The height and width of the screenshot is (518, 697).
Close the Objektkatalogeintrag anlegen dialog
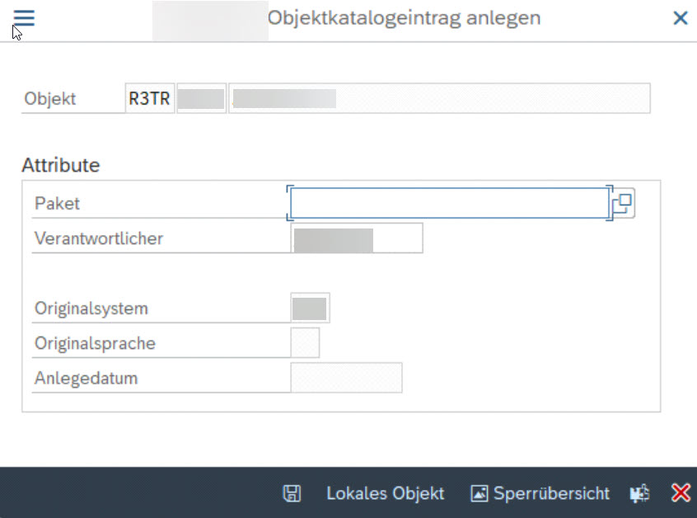680,18
